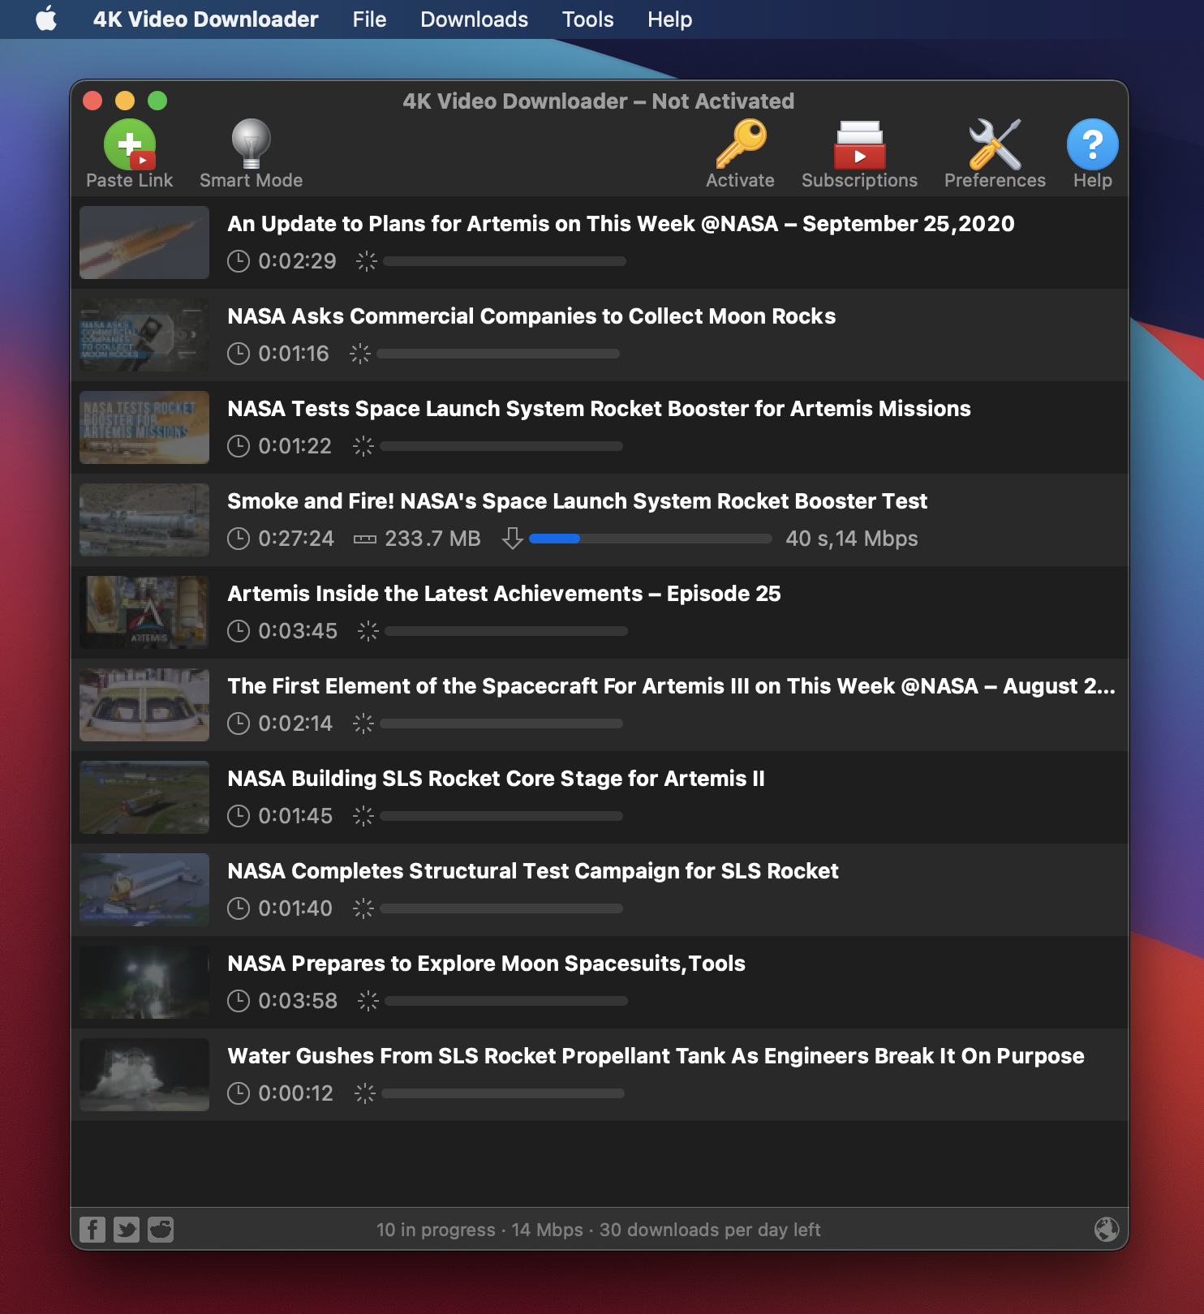Click the globe icon at bottom right
Image resolution: width=1204 pixels, height=1314 pixels.
[x=1106, y=1230]
